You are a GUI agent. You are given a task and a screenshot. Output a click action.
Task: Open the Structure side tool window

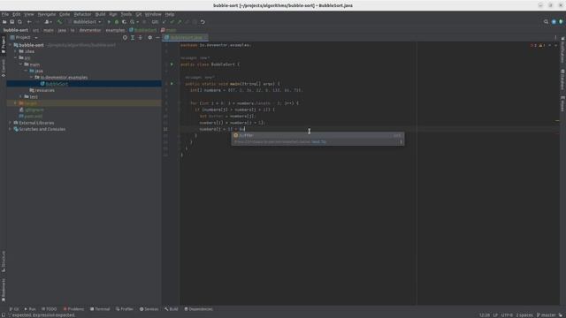(x=4, y=261)
